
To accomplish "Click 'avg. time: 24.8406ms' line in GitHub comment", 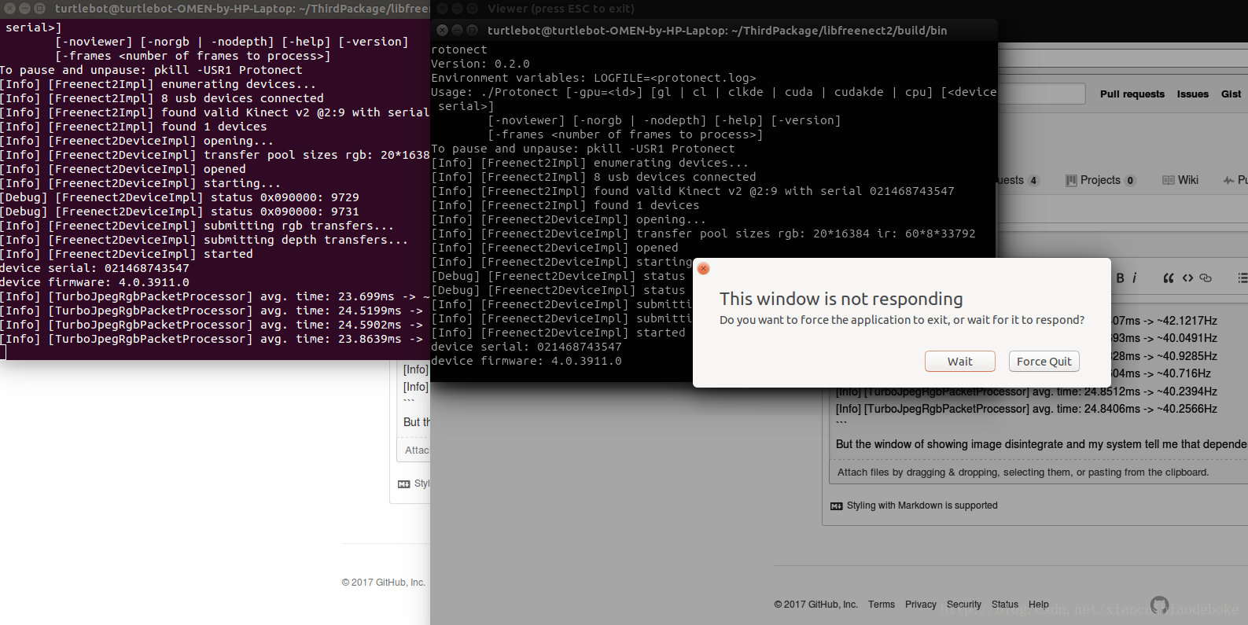I will (1026, 409).
